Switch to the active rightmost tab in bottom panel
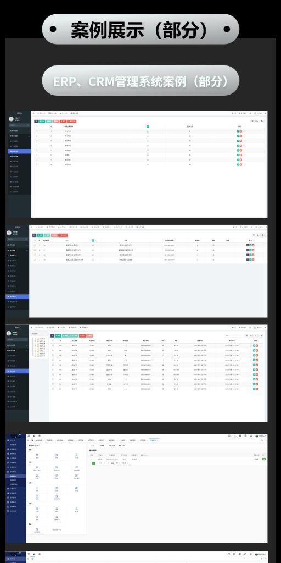 154,440
